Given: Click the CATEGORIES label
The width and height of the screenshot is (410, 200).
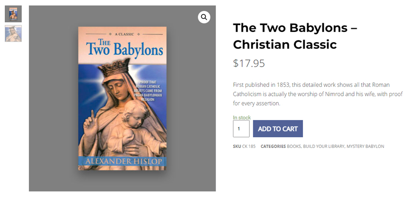Looking at the screenshot, I should point(273,146).
